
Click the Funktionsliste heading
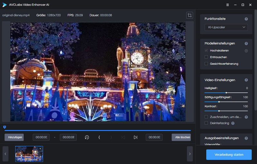tap(215, 19)
